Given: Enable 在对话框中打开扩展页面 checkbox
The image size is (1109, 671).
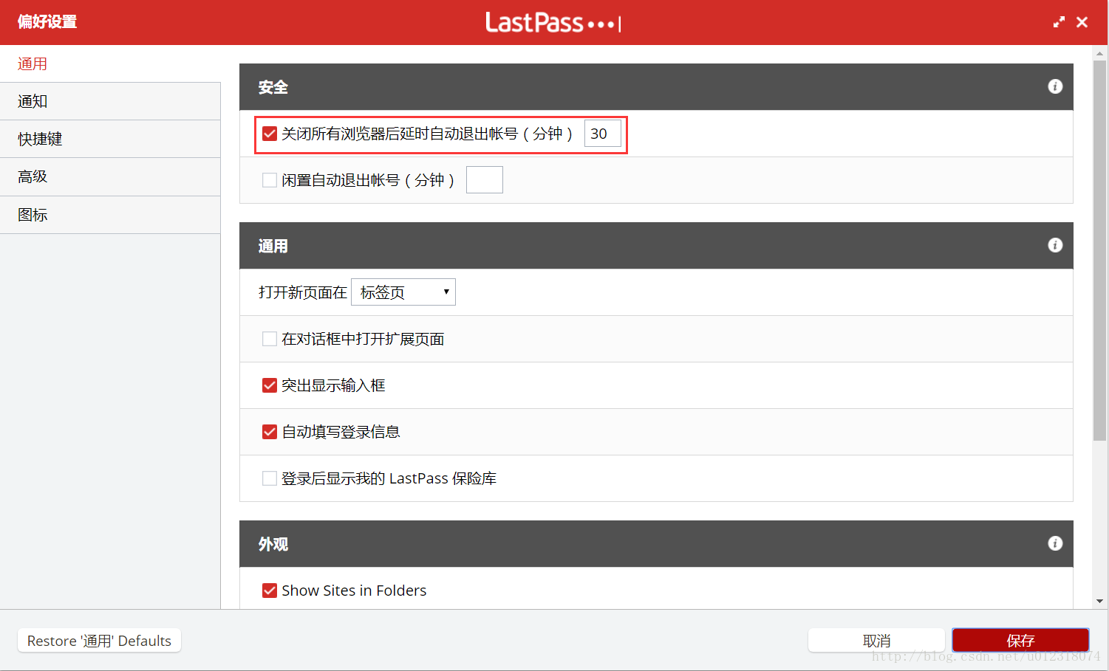Looking at the screenshot, I should tap(270, 339).
